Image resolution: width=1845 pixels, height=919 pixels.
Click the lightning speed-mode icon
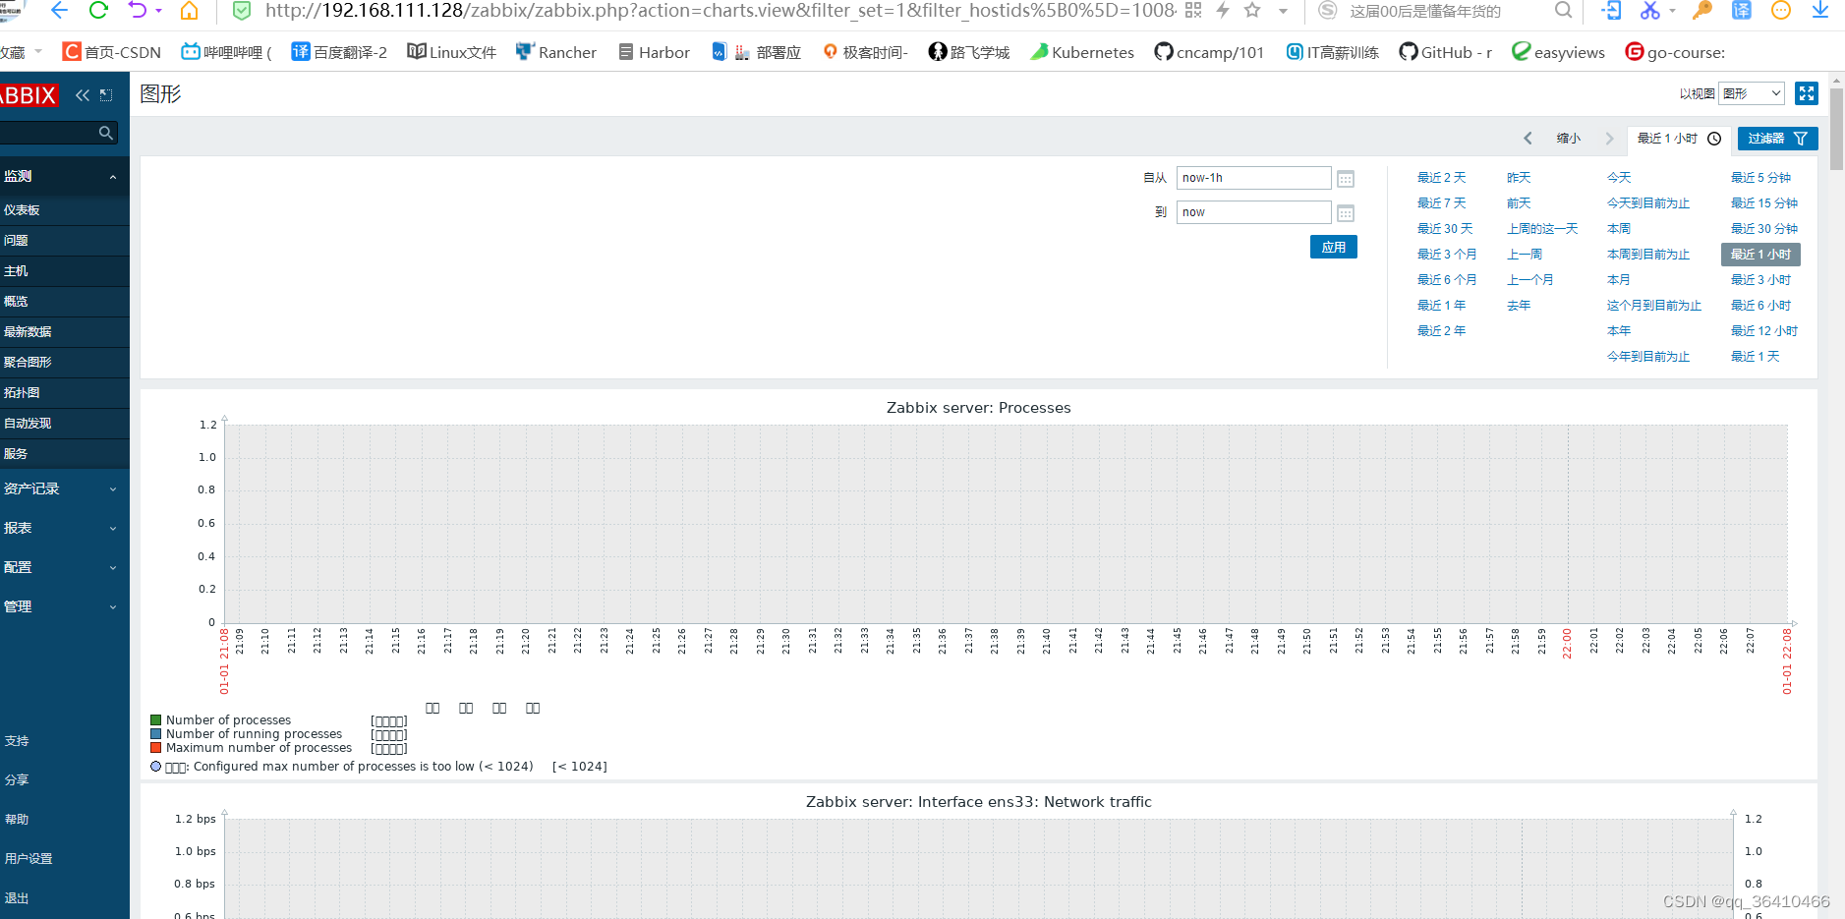(1223, 11)
